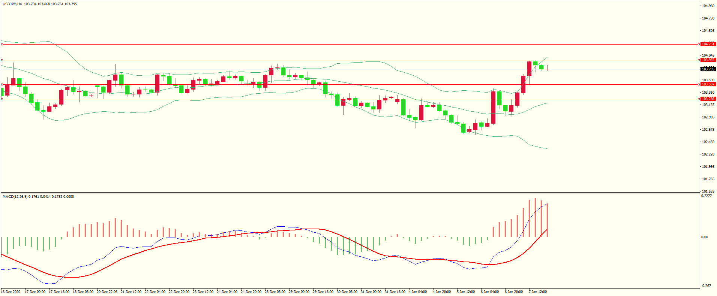Click the USDJPY,H4 chart title text

pyautogui.click(x=12, y=4)
